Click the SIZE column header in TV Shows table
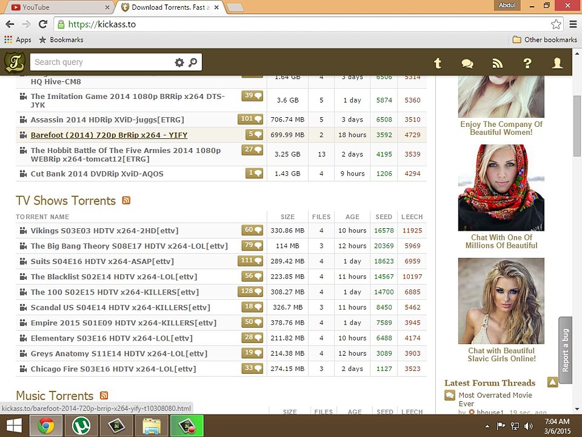Image resolution: width=582 pixels, height=437 pixels. coord(287,217)
